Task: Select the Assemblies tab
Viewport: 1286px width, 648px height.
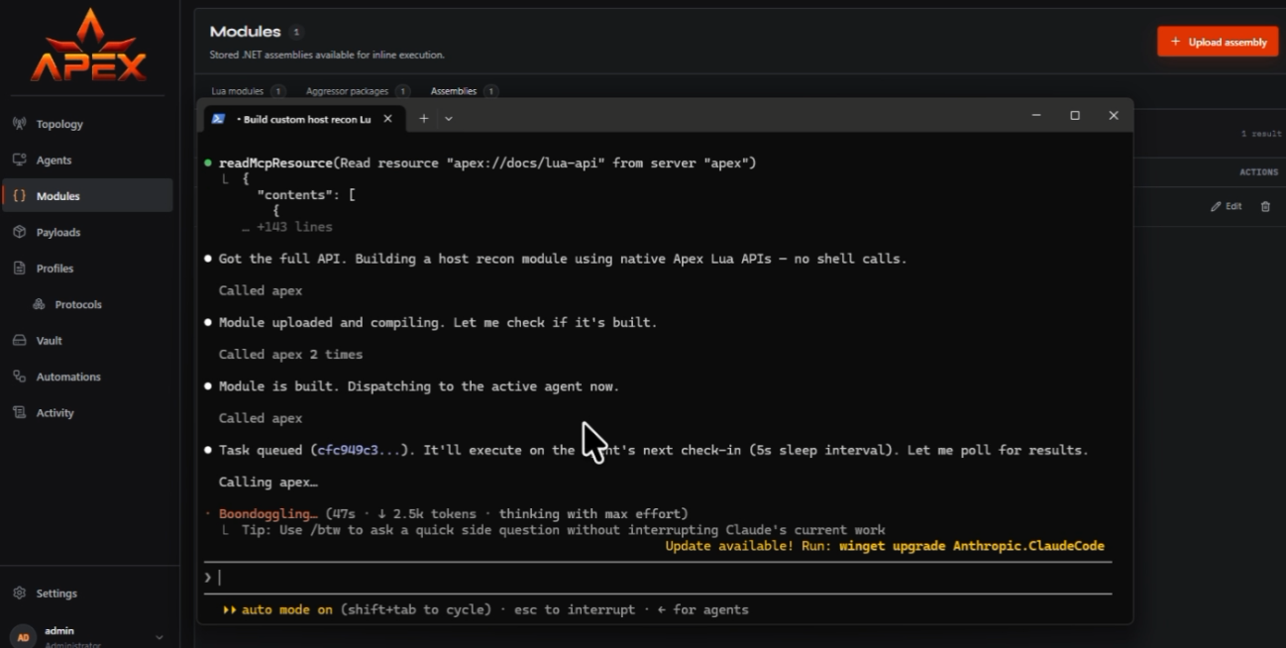Action: (464, 91)
